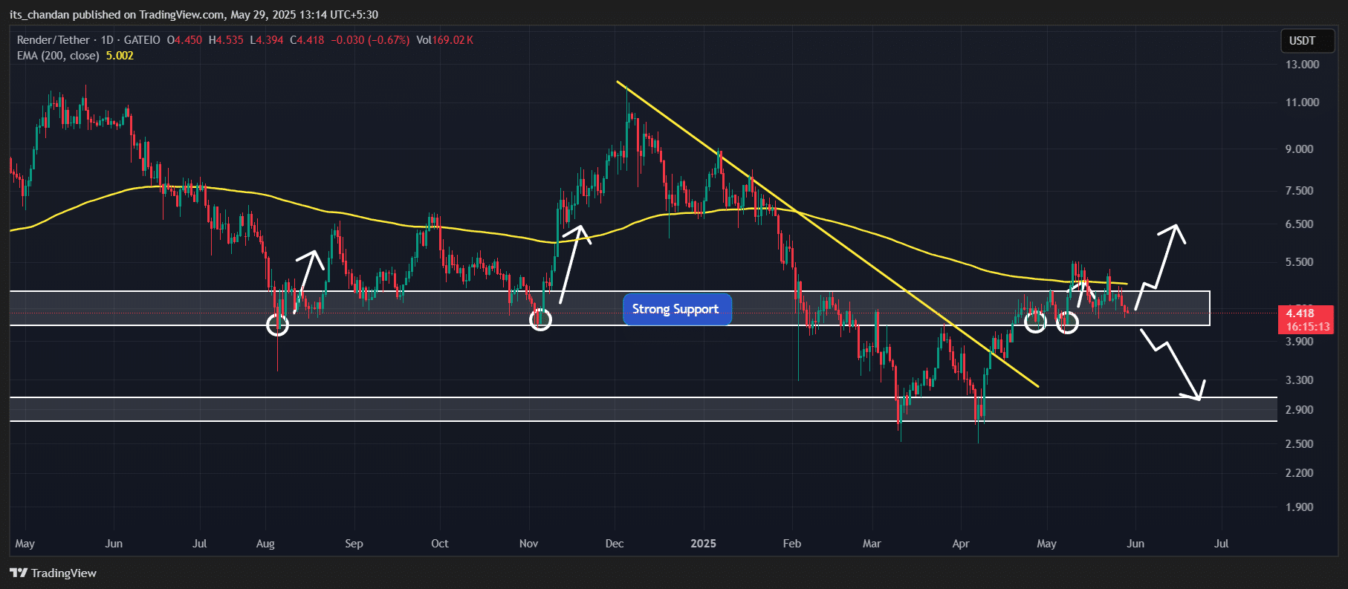Click the Sep time axis label
Viewport: 1348px width, 589px height.
click(x=354, y=544)
